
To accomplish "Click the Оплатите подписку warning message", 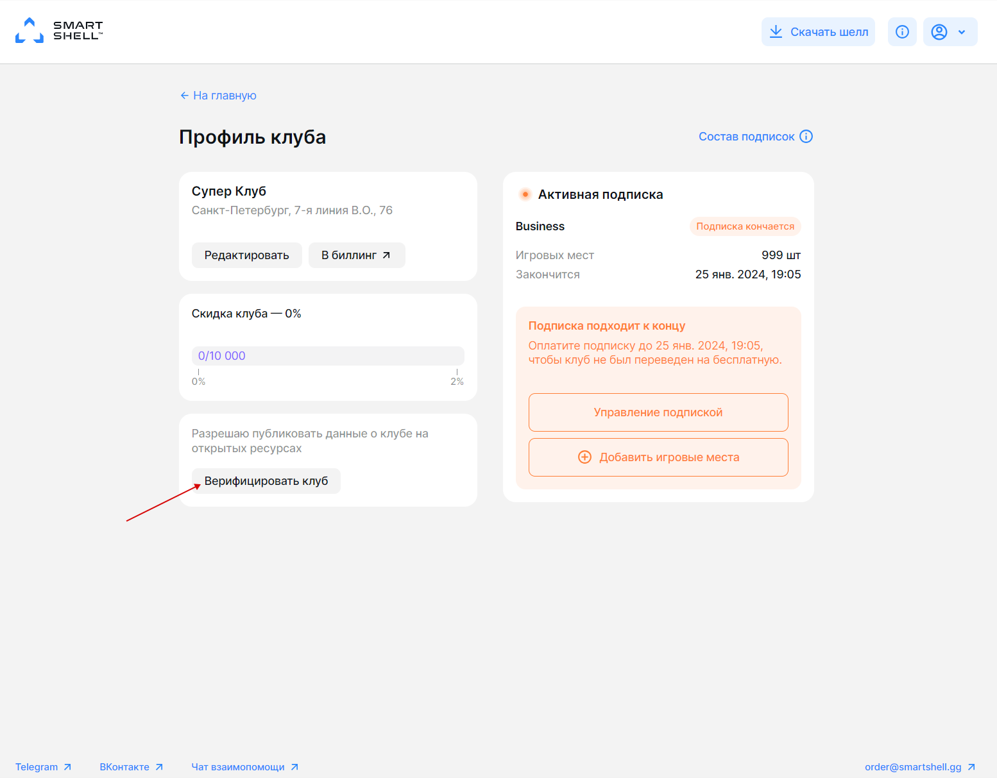I will 655,353.
